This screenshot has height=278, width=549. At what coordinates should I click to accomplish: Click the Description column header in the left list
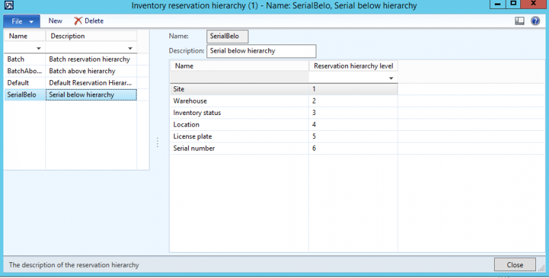coord(91,36)
